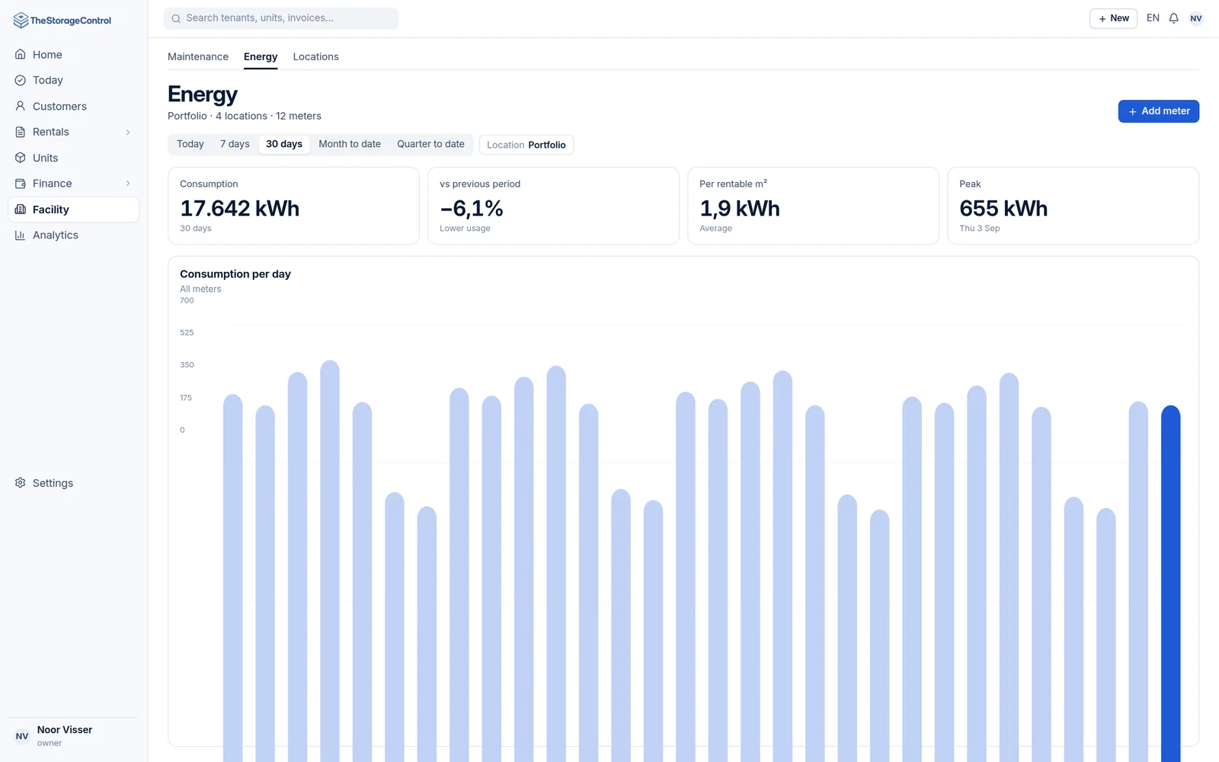Open Home via its house icon
The height and width of the screenshot is (762, 1219).
click(21, 54)
